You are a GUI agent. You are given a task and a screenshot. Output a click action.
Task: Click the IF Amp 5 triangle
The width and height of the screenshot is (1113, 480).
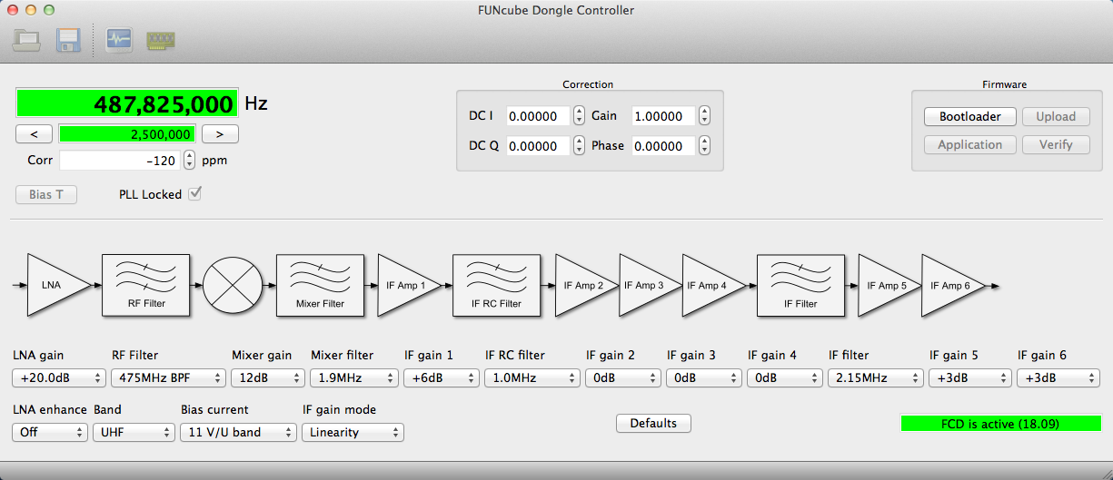[x=889, y=285]
